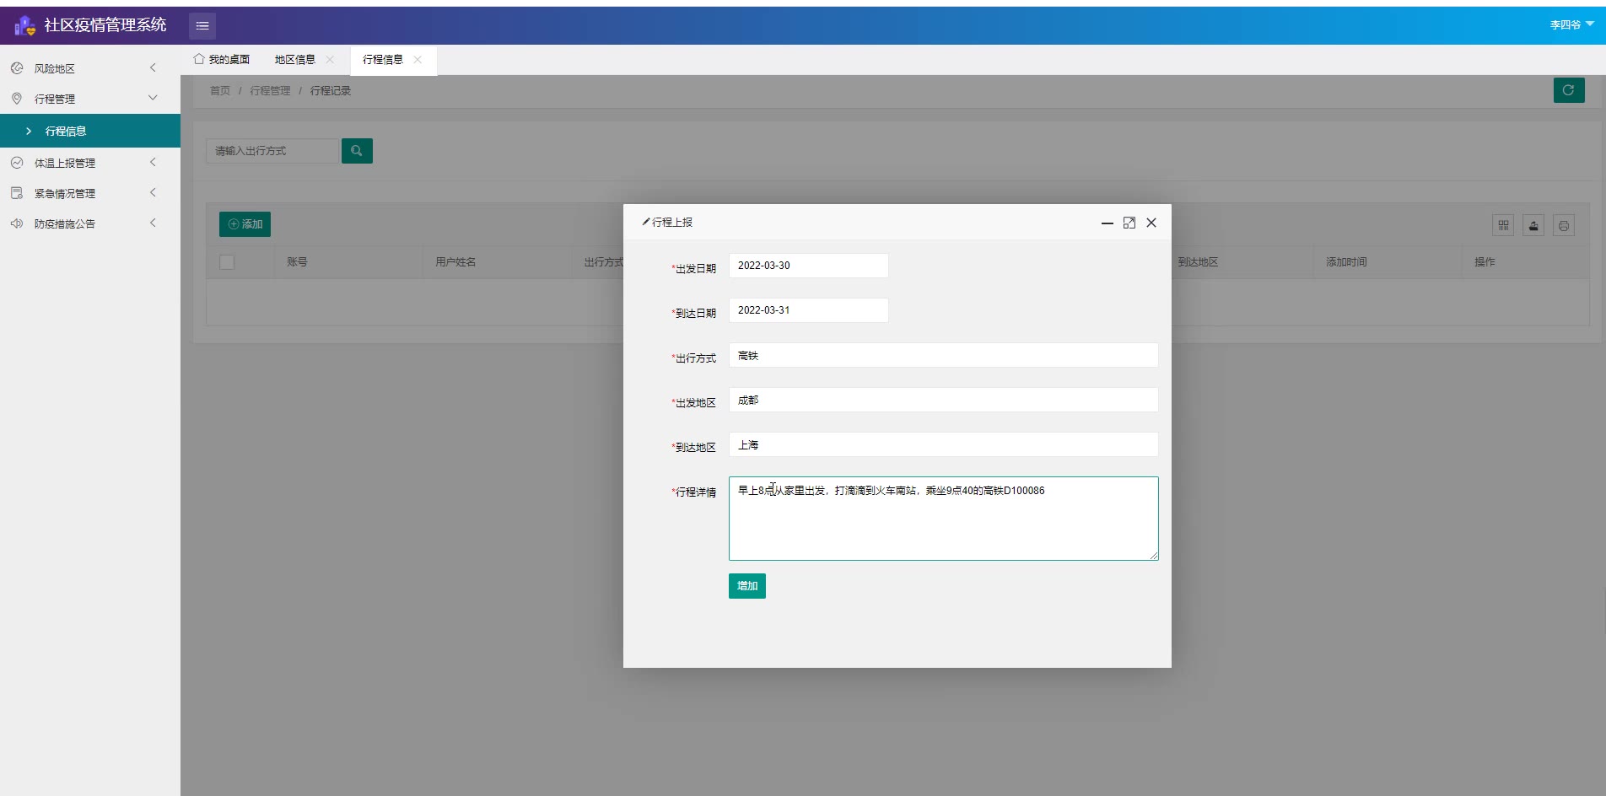Open the column filter grid icon

point(1503,225)
